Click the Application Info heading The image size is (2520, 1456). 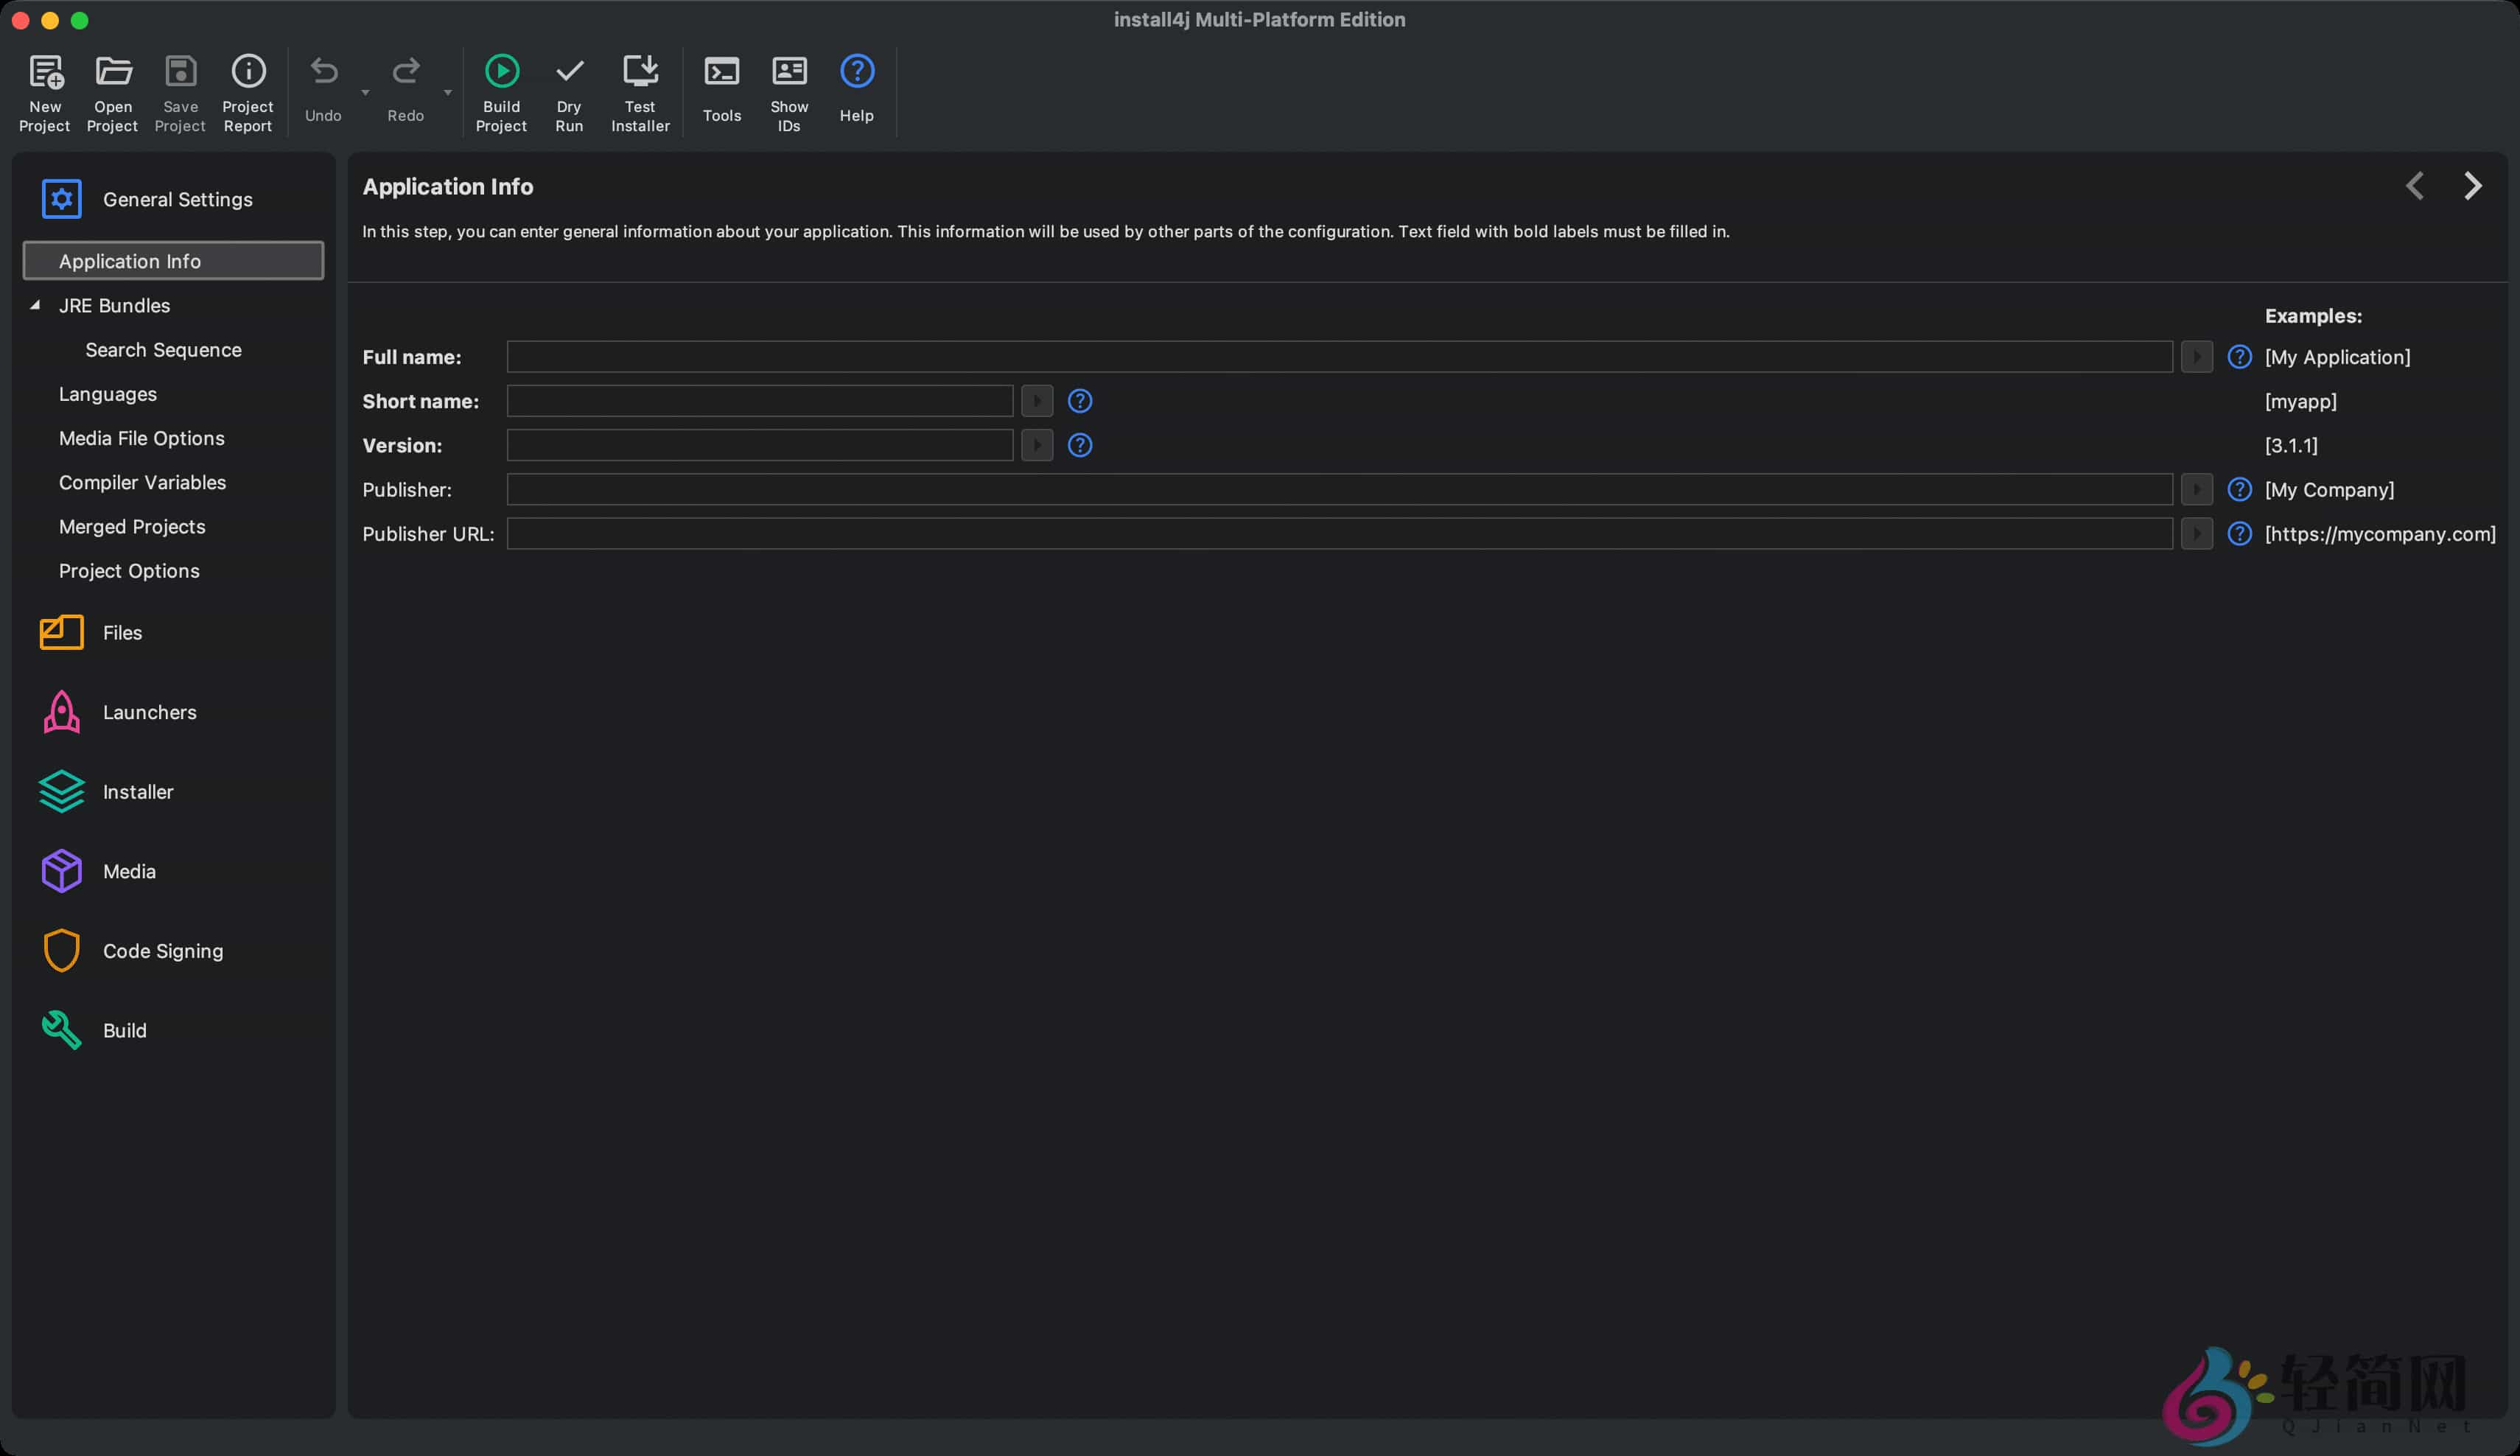click(x=448, y=186)
